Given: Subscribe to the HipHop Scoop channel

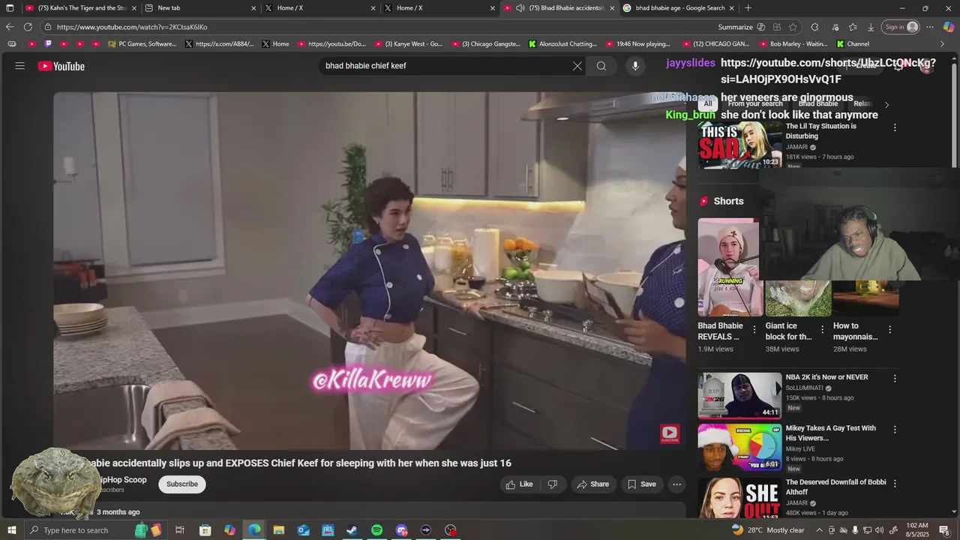Looking at the screenshot, I should (182, 484).
